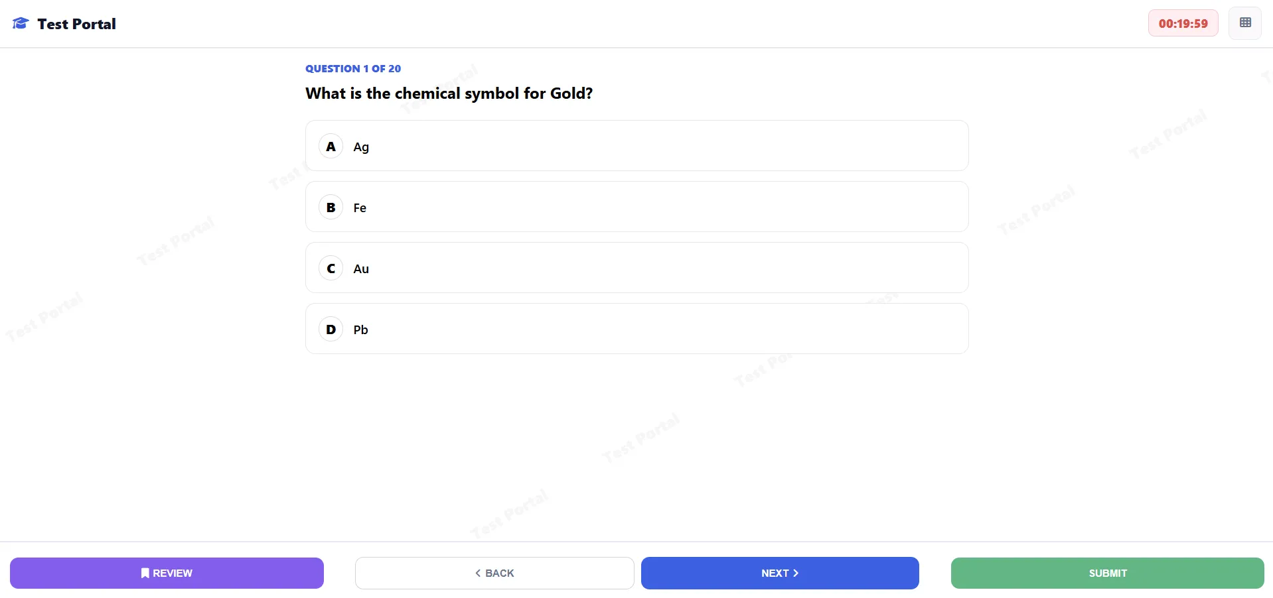Click the countdown timer display
The width and height of the screenshot is (1273, 598).
tap(1183, 24)
